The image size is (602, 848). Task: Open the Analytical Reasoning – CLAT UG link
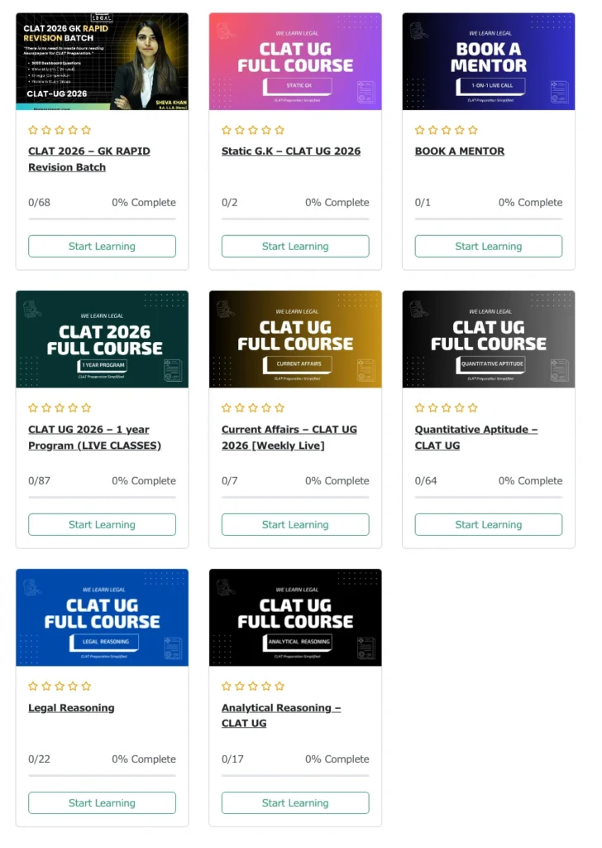click(281, 715)
